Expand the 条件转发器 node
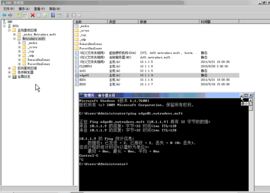This screenshot has width=270, height=193. click(9, 72)
